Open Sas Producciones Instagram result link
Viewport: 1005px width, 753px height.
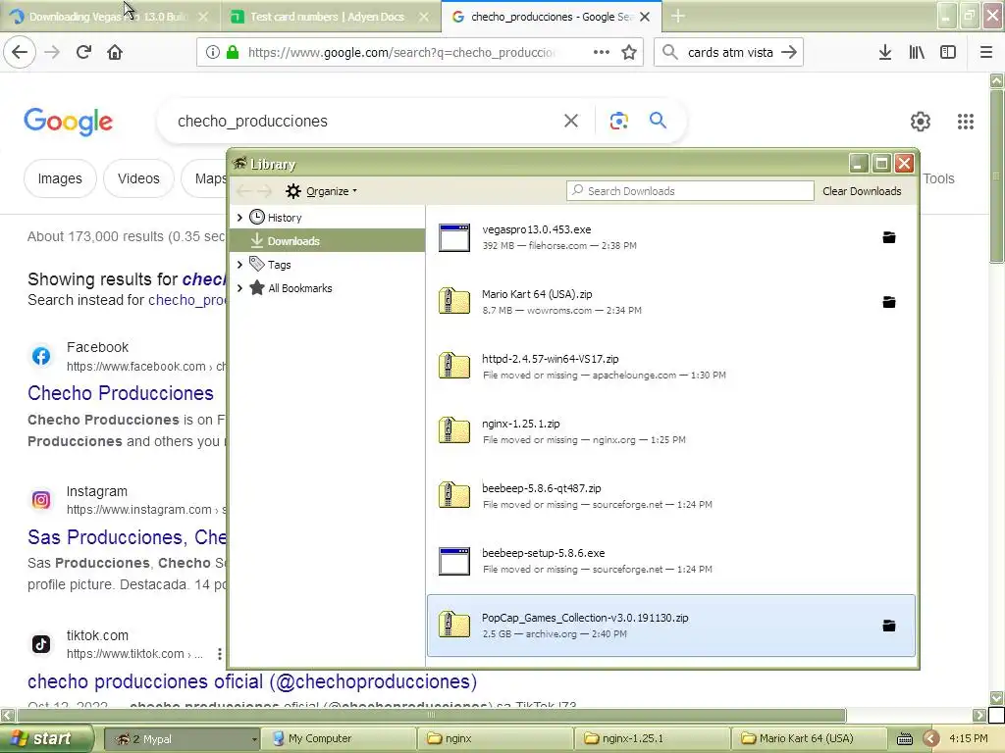pos(127,537)
